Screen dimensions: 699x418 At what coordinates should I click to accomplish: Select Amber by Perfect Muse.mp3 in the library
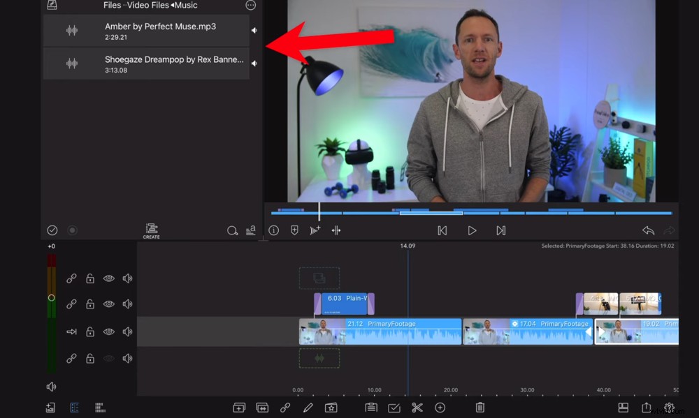point(147,29)
